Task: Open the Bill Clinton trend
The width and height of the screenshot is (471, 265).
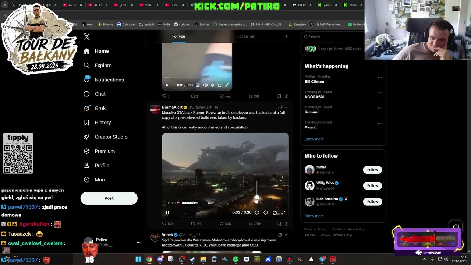Action: pyautogui.click(x=314, y=82)
